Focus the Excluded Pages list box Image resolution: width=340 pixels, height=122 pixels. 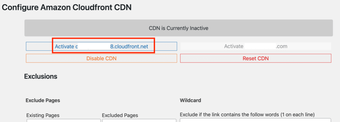[139, 120]
